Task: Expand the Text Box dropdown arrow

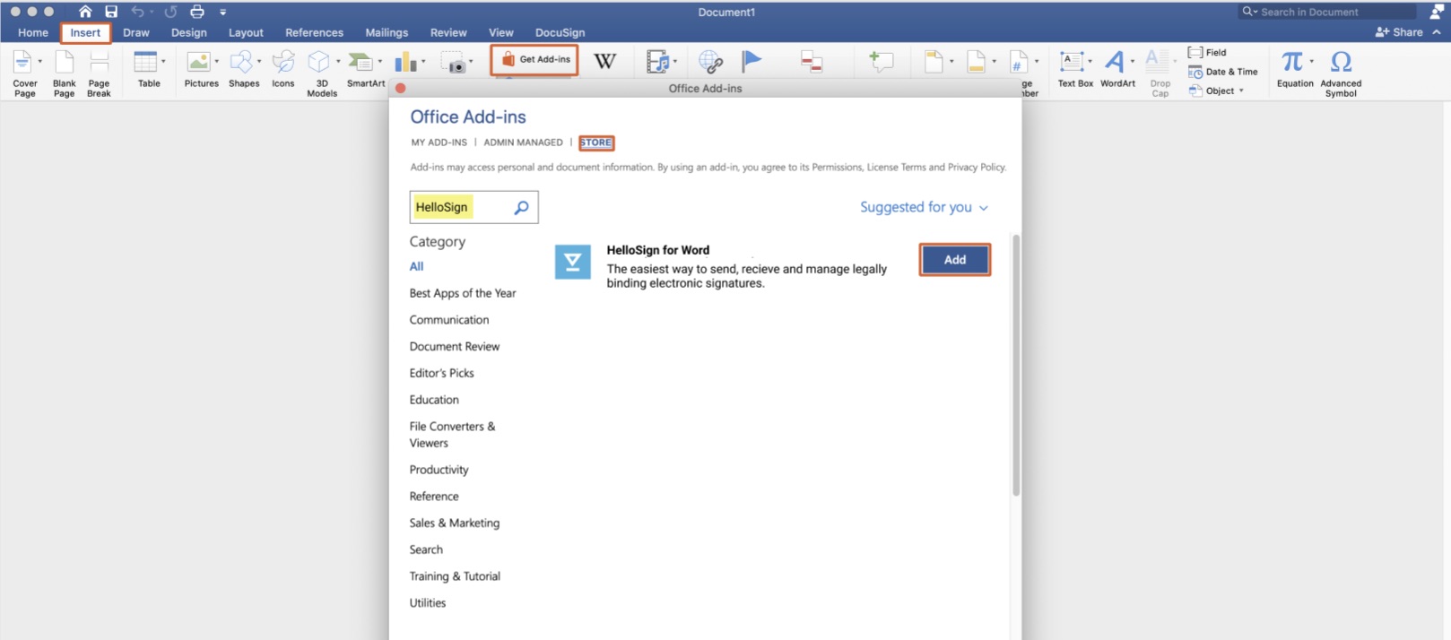Action: click(x=1090, y=62)
